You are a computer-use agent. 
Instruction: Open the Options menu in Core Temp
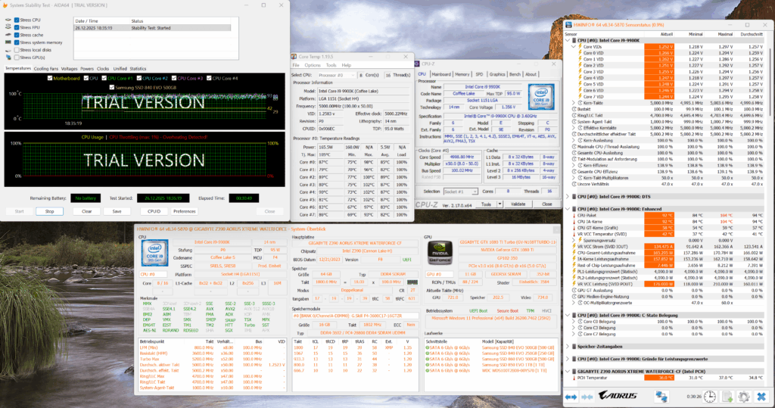pos(313,65)
